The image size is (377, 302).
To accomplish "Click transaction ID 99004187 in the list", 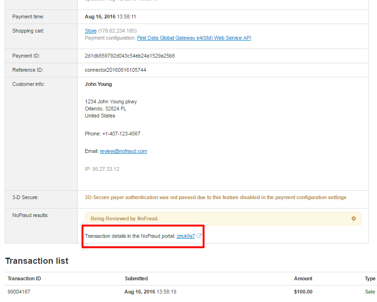I will pos(19,292).
